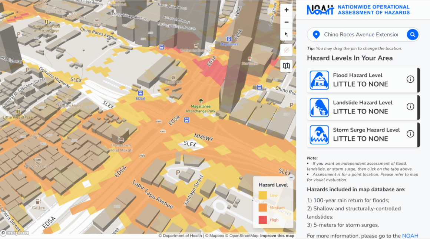Show info about Landslide Hazard Level

pyautogui.click(x=410, y=106)
